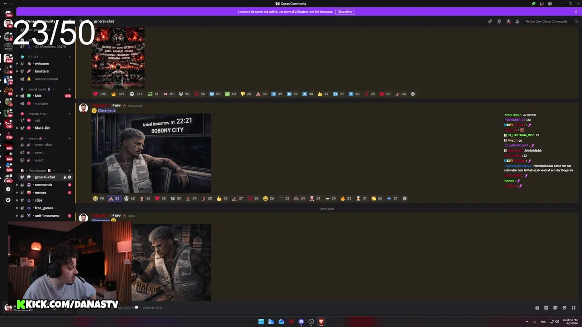Open the free_games channel
The image size is (582, 327).
pyautogui.click(x=44, y=208)
